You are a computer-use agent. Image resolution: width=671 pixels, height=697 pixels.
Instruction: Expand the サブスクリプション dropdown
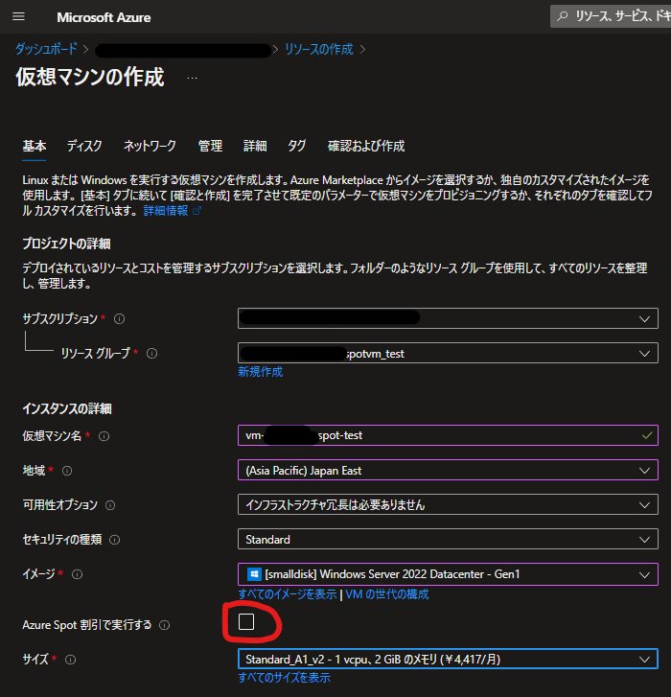[x=448, y=318]
